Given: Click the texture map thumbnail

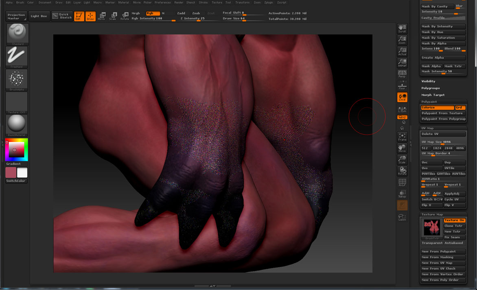Looking at the screenshot, I should click(x=431, y=227).
